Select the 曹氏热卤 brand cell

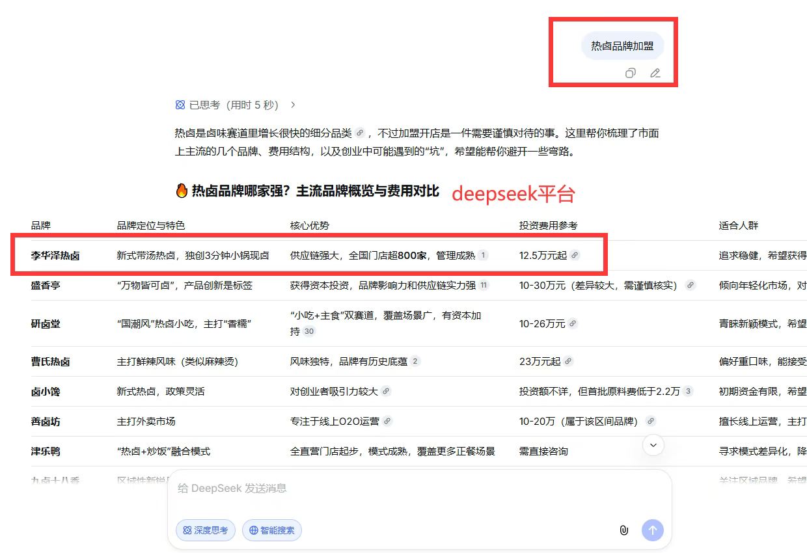(50, 361)
